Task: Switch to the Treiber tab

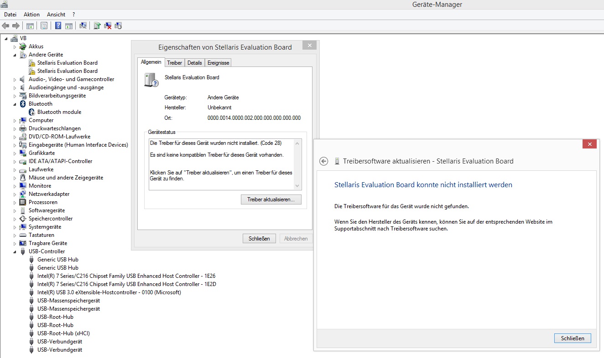Action: [174, 63]
